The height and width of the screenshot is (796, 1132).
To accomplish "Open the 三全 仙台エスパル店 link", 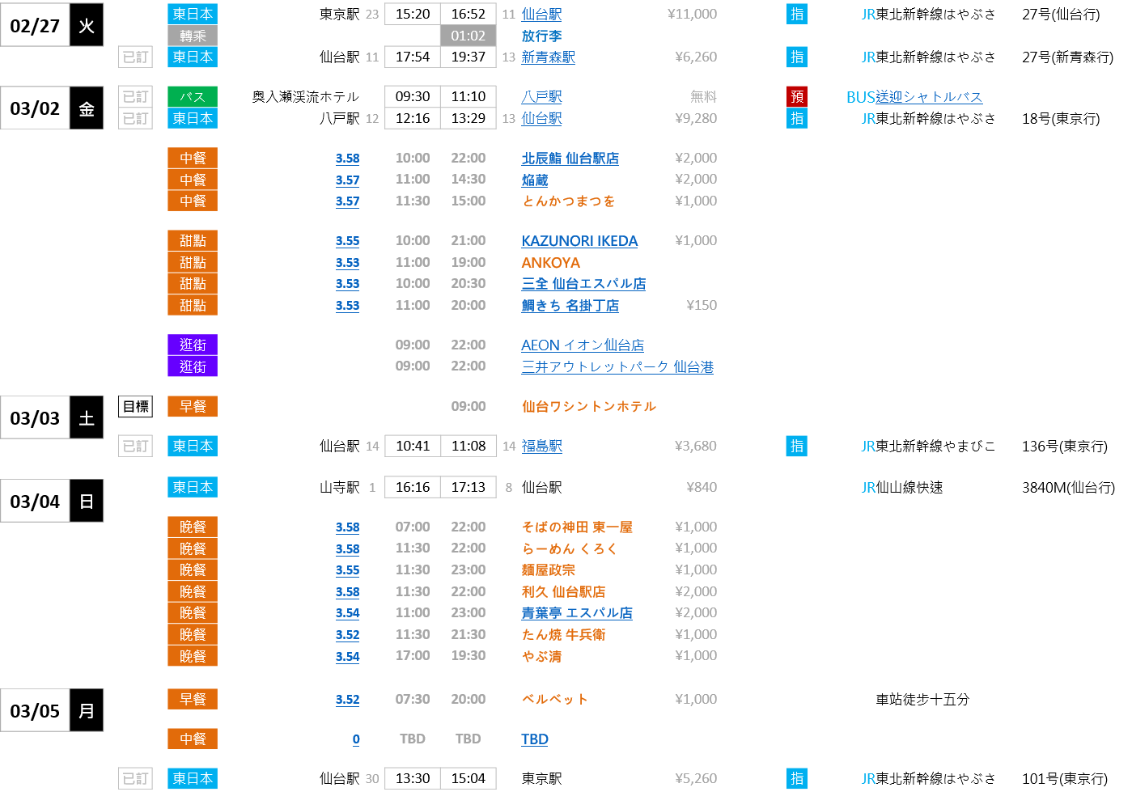I will [583, 283].
